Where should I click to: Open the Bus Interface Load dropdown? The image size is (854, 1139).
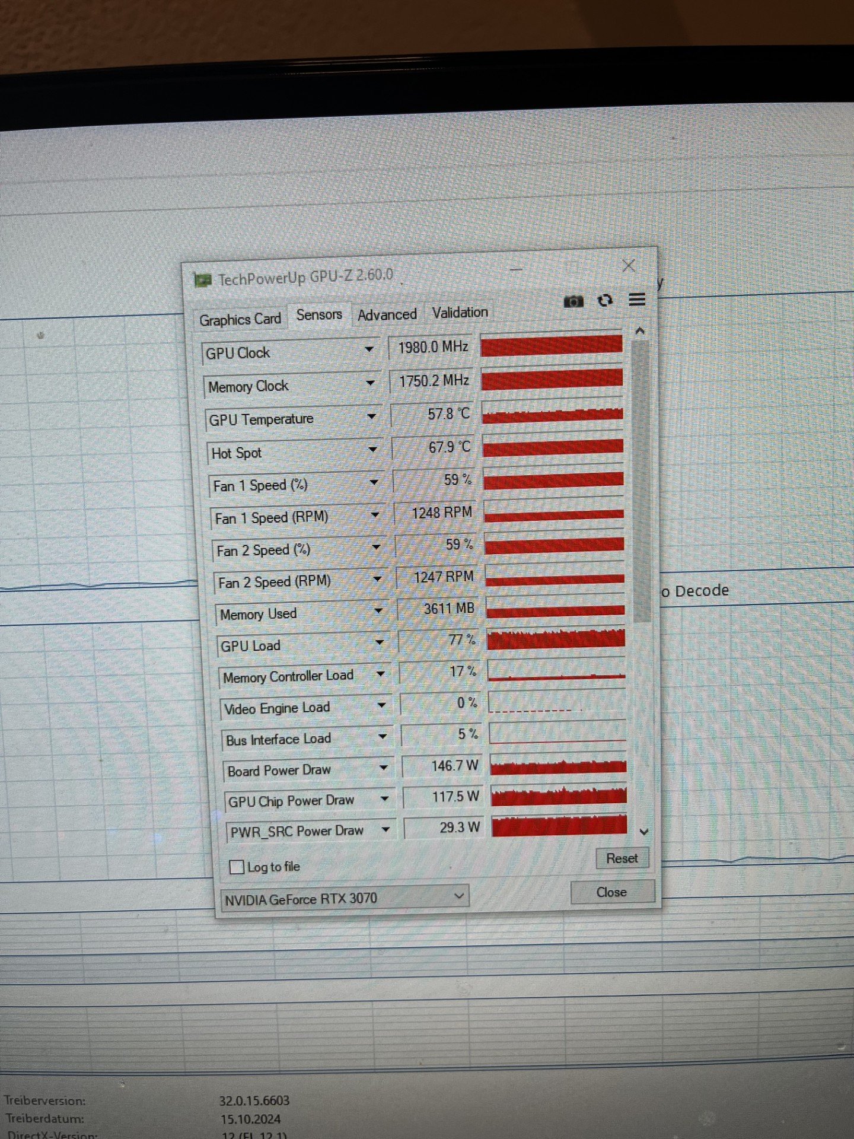[383, 736]
